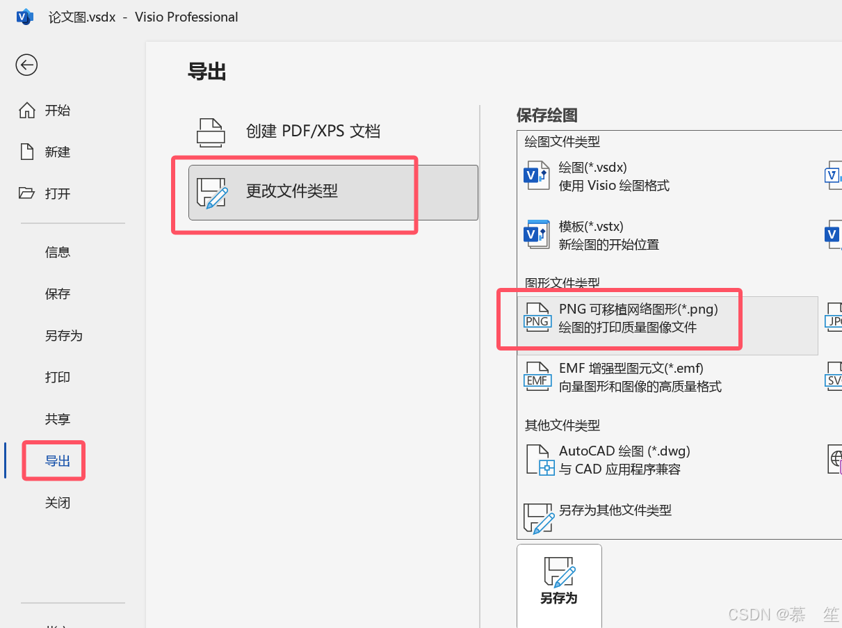Click the Visio logo in title bar
This screenshot has width=842, height=628.
click(25, 17)
